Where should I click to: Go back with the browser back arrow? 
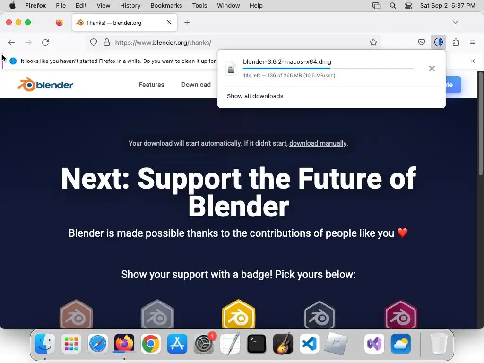11,42
